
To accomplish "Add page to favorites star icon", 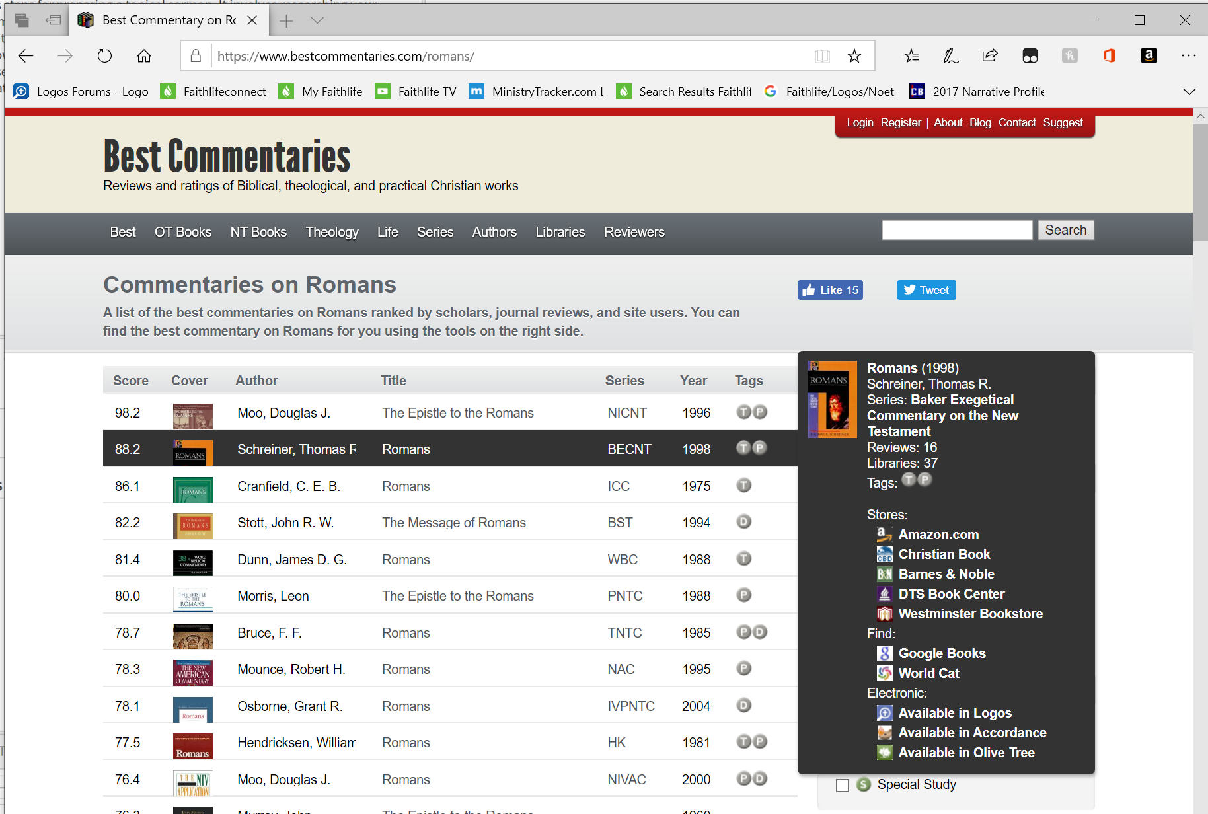I will (x=854, y=56).
